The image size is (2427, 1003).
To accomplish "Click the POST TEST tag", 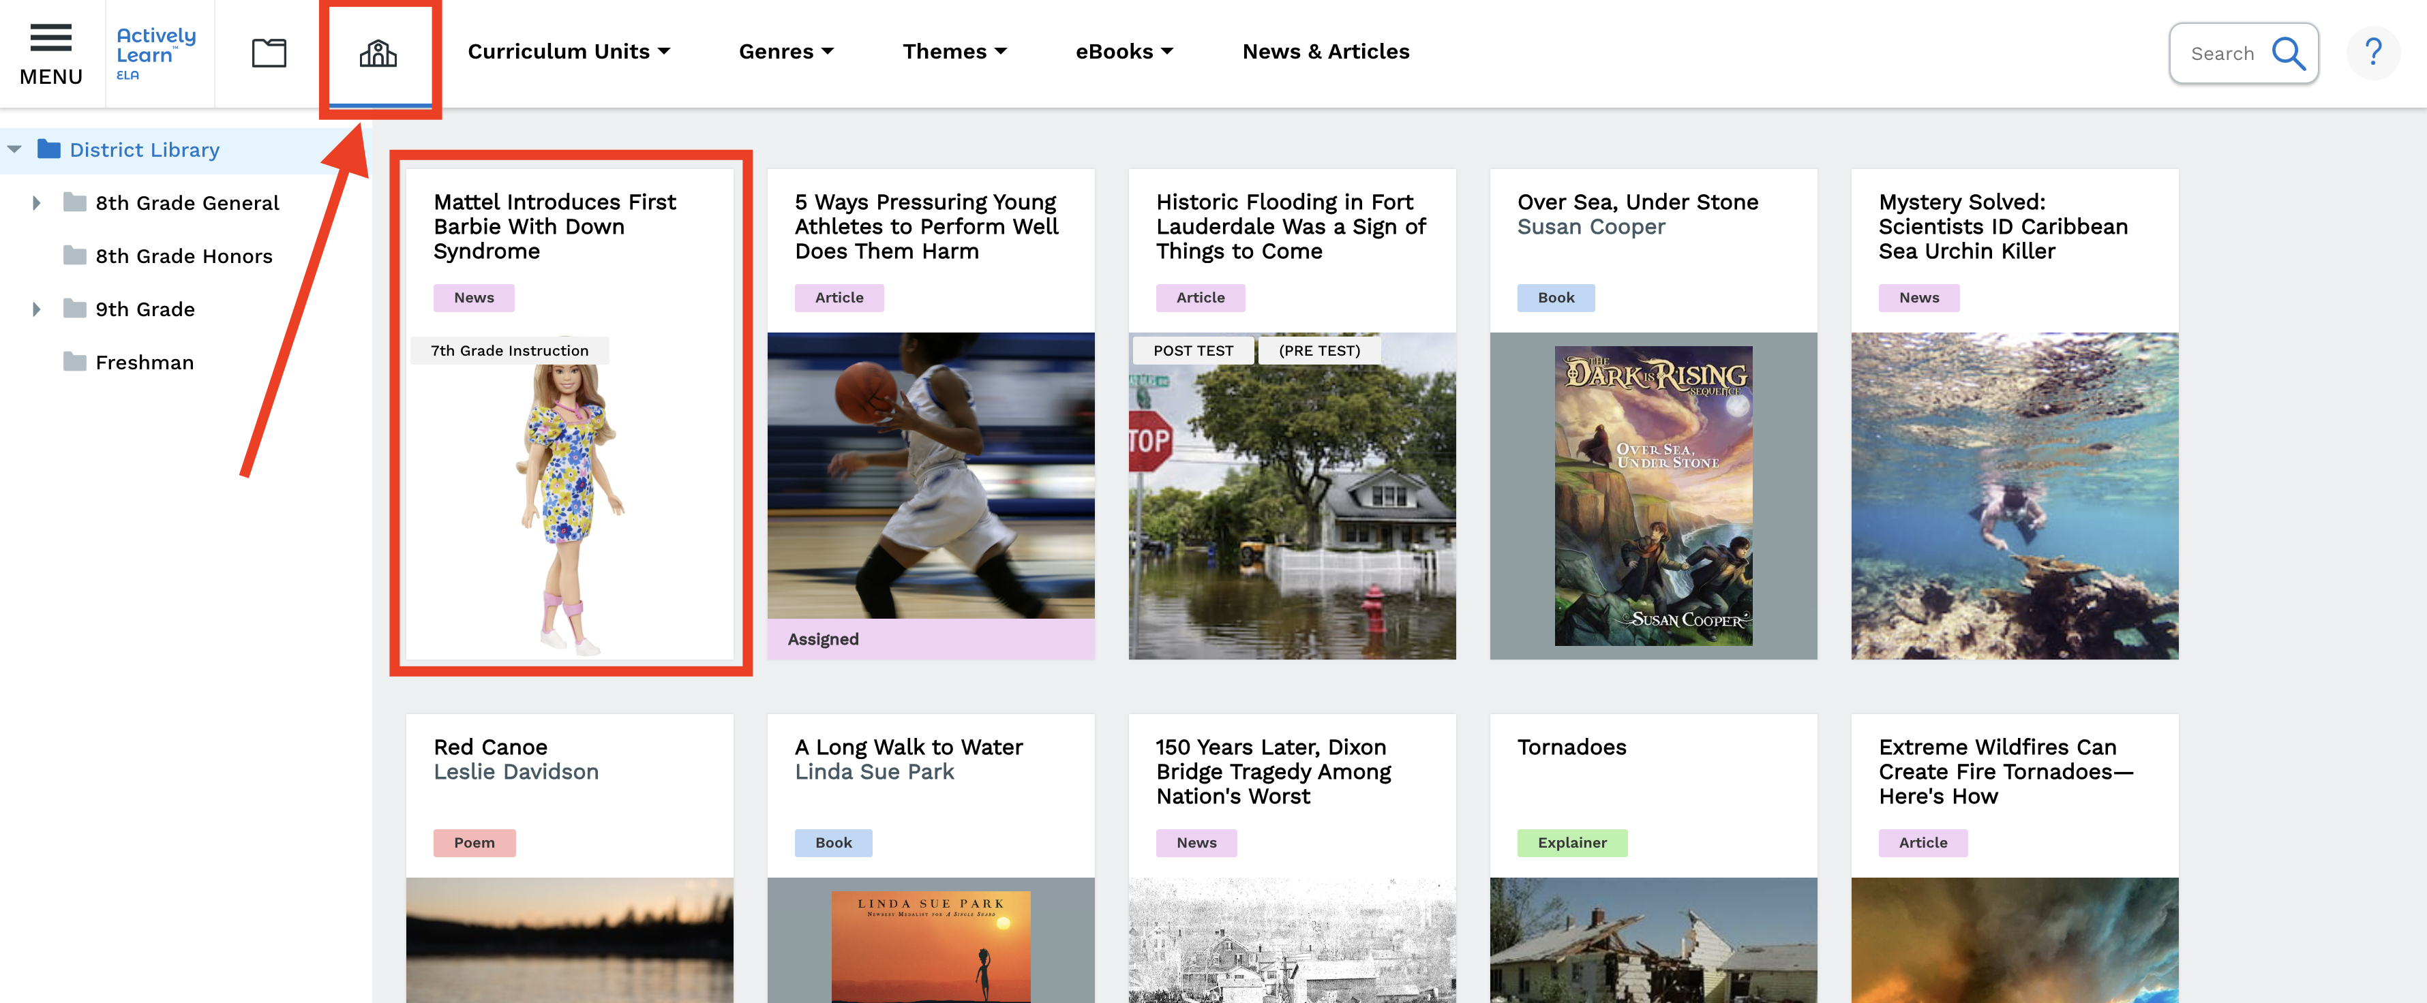I will click(1193, 350).
